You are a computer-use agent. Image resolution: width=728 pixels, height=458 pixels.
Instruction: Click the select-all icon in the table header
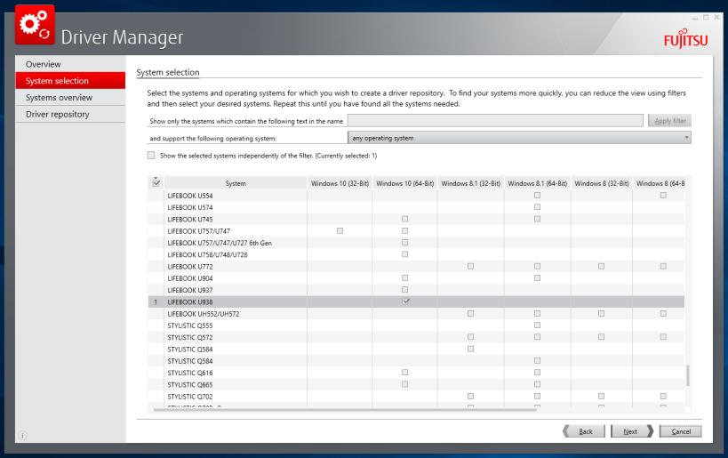[156, 182]
